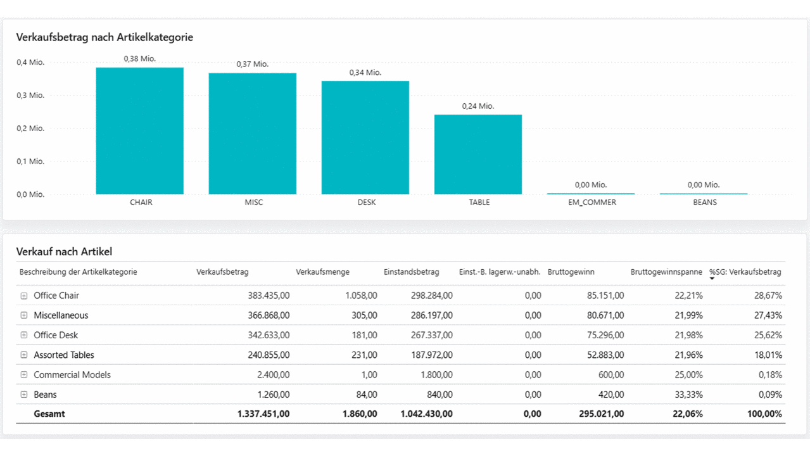
Task: Expand the Office Desk row
Action: [24, 335]
